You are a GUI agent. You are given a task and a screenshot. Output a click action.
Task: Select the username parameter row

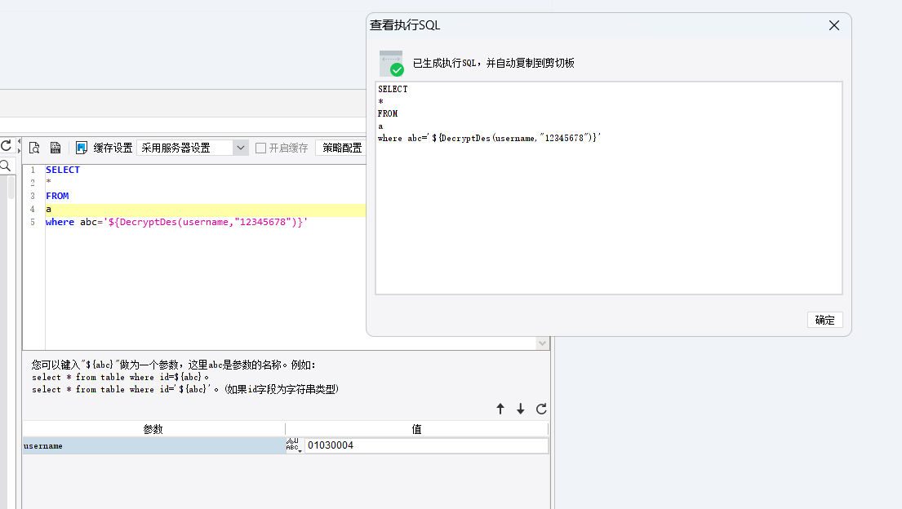[x=153, y=445]
